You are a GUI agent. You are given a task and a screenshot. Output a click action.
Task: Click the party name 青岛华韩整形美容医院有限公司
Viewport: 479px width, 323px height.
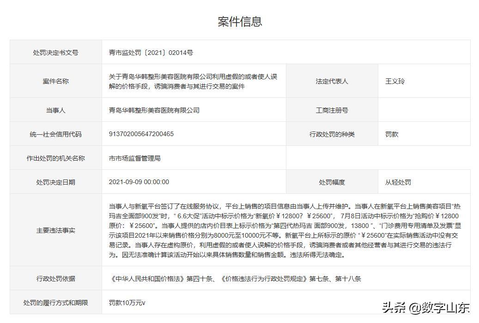pyautogui.click(x=154, y=110)
